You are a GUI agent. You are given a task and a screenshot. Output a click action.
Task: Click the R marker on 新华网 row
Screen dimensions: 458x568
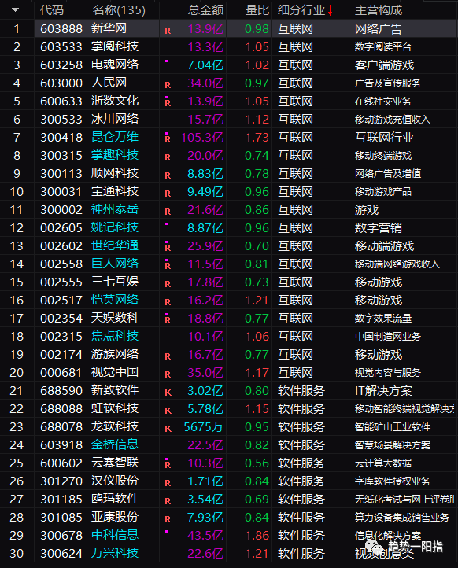(x=168, y=31)
